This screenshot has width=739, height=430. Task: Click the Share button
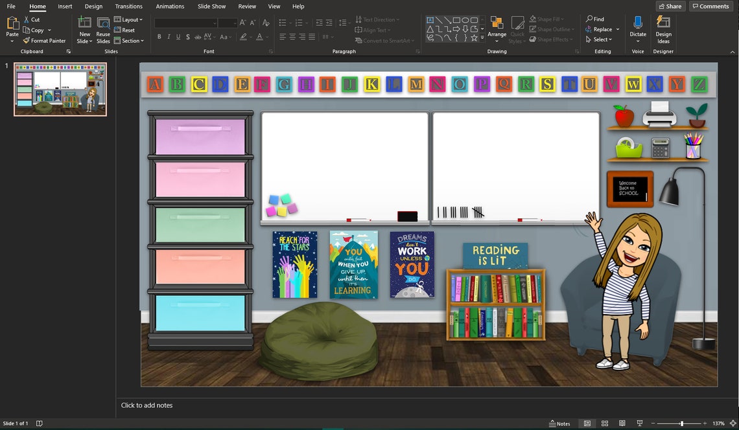click(670, 6)
